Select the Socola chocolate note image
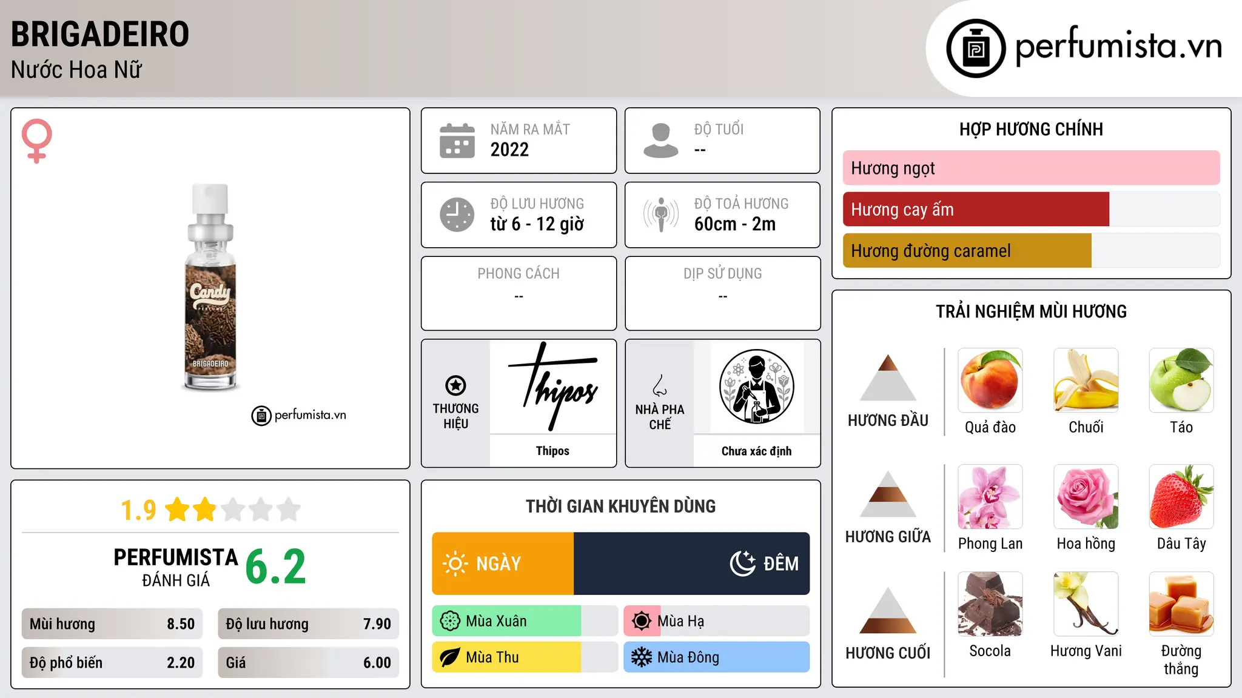 click(x=990, y=604)
